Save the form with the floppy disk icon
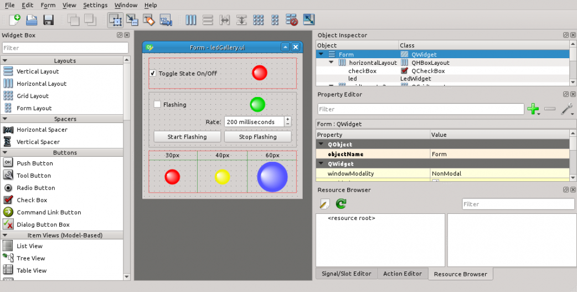Screen dimensions: 577x292 coord(48,20)
